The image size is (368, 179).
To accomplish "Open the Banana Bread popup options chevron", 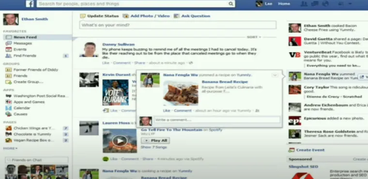I will click(x=275, y=75).
